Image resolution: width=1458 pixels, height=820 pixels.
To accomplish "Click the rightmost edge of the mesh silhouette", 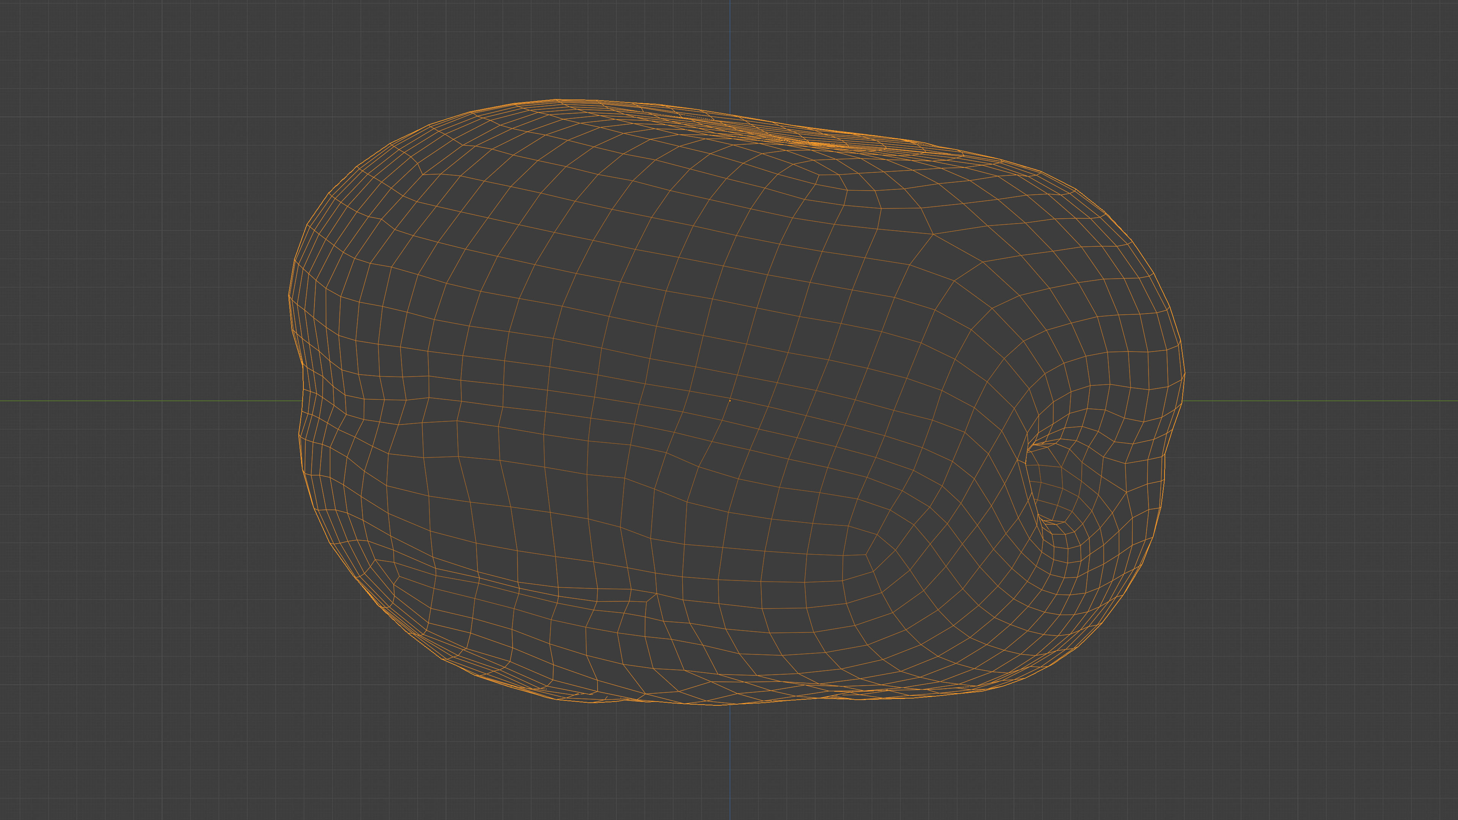I will click(1184, 374).
